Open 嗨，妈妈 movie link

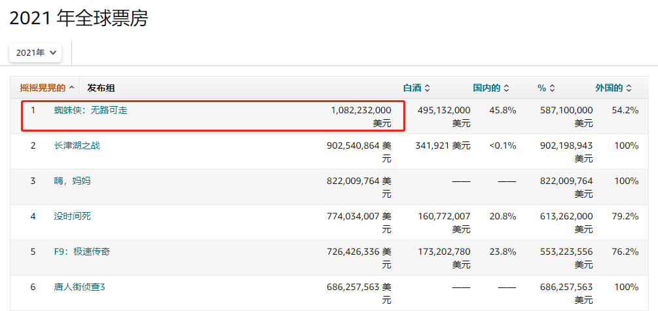coord(72,181)
